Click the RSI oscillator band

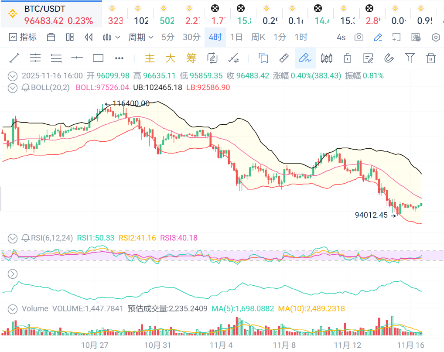coord(218,256)
